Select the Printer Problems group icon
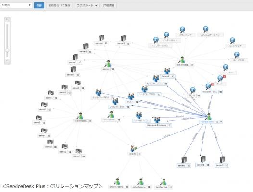 pos(156,78)
